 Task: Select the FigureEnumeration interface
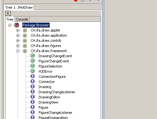pyautogui.click(x=53, y=117)
